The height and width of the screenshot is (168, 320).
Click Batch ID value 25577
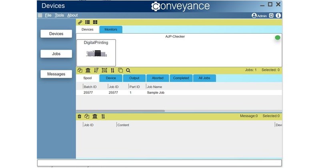pyautogui.click(x=88, y=93)
